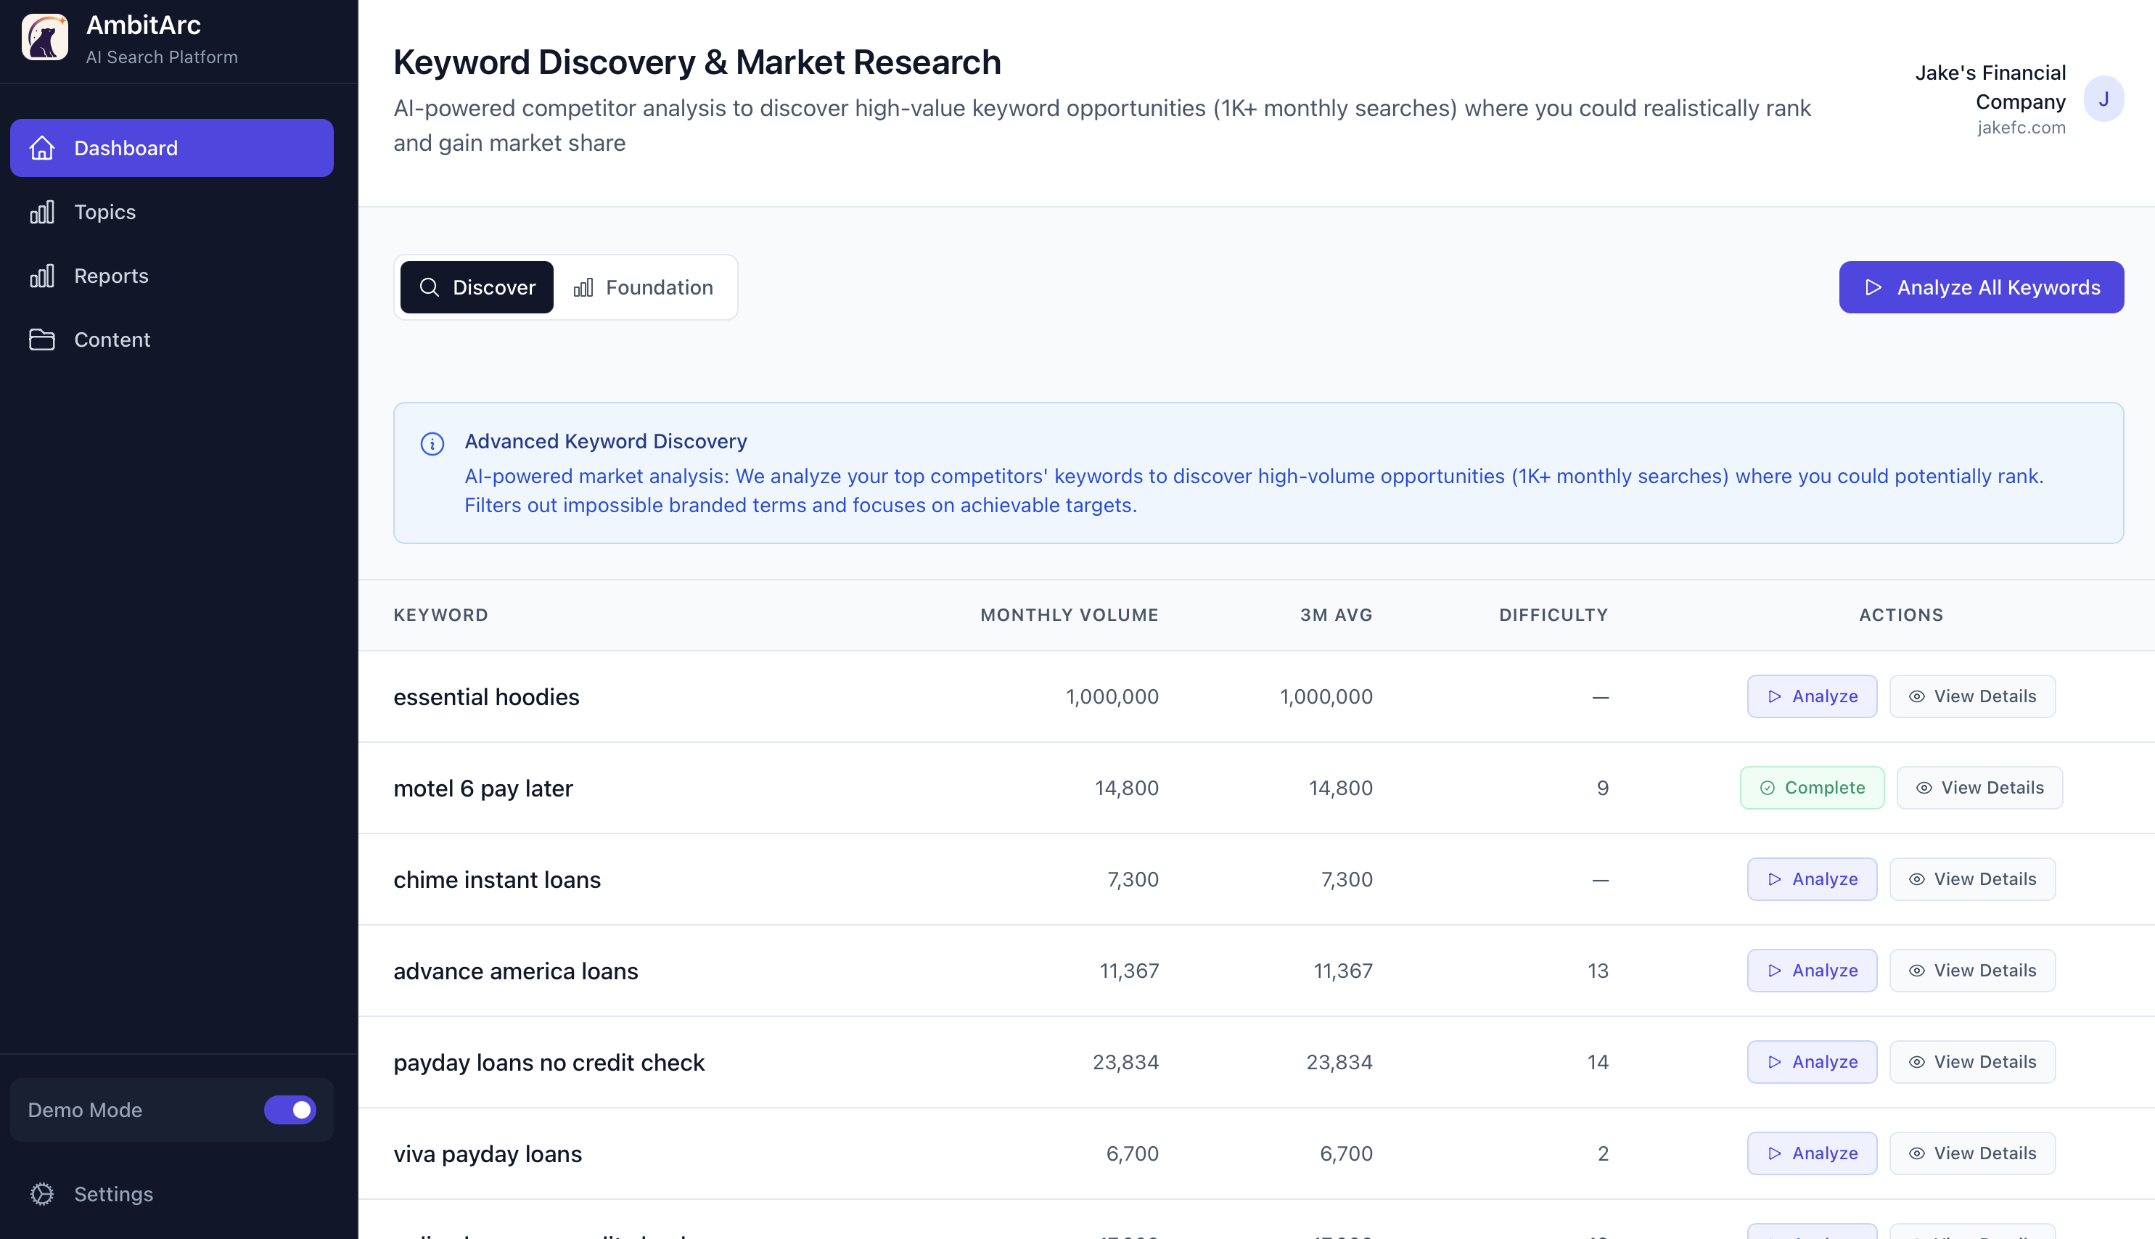Click Complete badge for motel 6 pay later
This screenshot has height=1239, width=2155.
pyautogui.click(x=1812, y=788)
